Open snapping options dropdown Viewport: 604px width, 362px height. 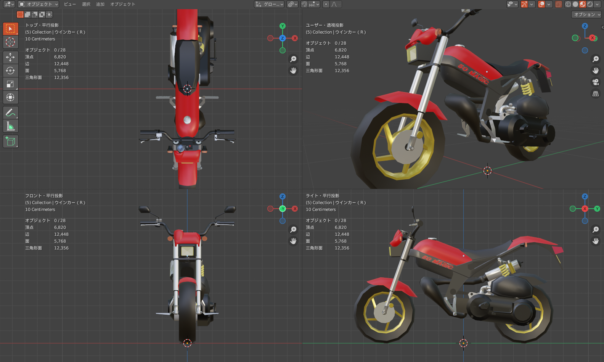pos(314,4)
